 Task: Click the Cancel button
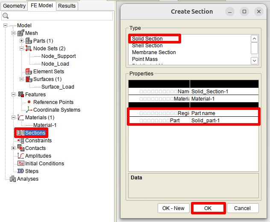click(243, 208)
